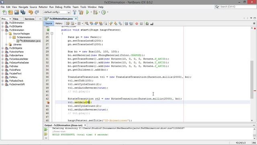Click the Build Project hammer icon

point(74,12)
